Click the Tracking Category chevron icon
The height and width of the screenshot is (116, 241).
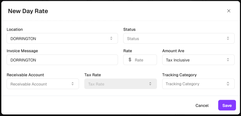pyautogui.click(x=228, y=84)
